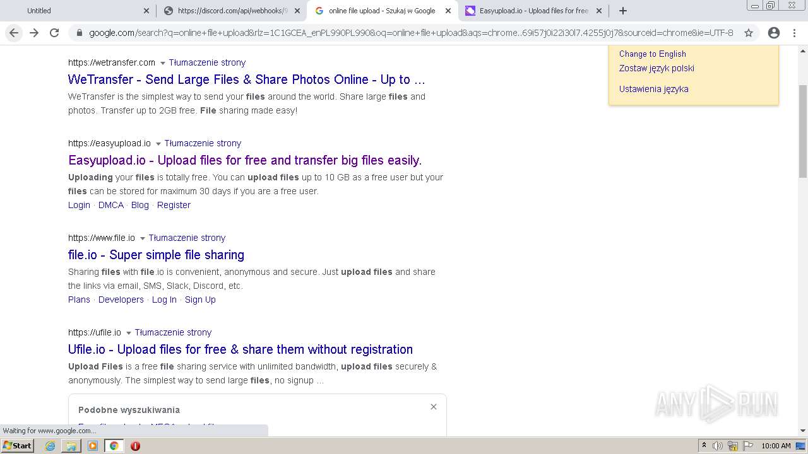
Task: Translate ufile.io page via Tłumaczenie strony
Action: 173,332
